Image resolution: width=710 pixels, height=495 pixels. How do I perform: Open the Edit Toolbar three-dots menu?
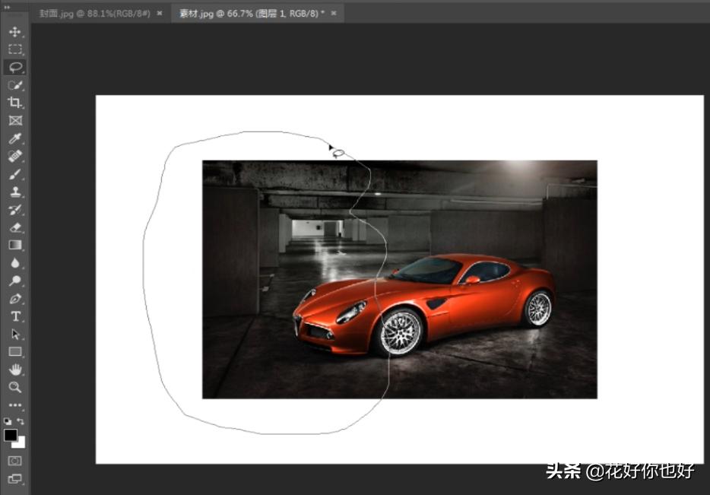(14, 405)
